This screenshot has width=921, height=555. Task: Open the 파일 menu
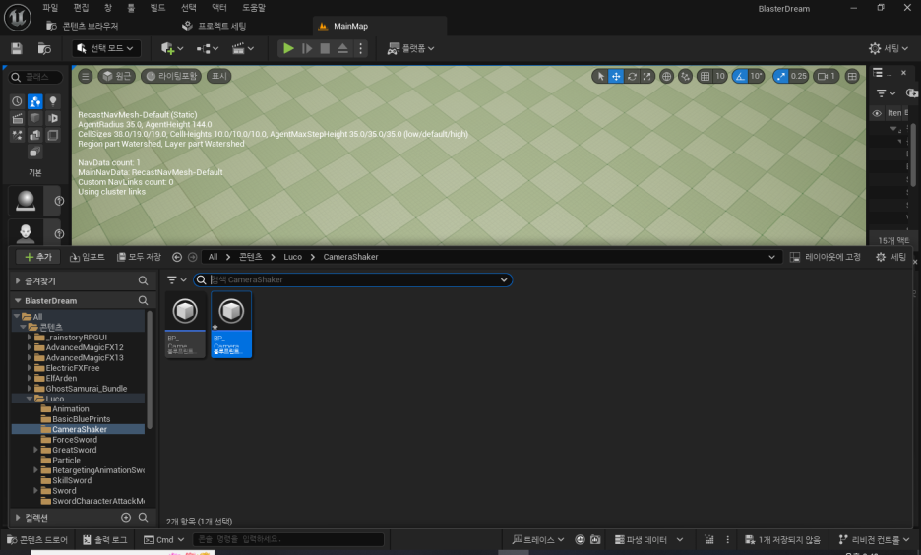point(50,8)
